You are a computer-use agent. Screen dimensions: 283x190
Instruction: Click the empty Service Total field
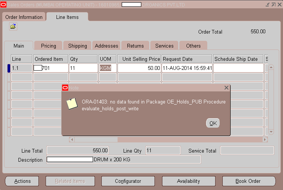247,150
